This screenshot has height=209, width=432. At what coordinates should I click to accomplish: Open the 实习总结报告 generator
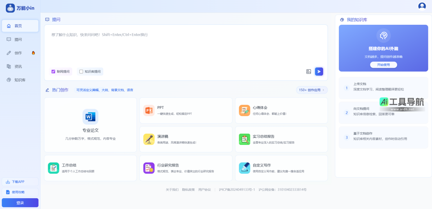point(281,139)
